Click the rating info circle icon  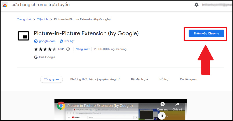pos(68,49)
